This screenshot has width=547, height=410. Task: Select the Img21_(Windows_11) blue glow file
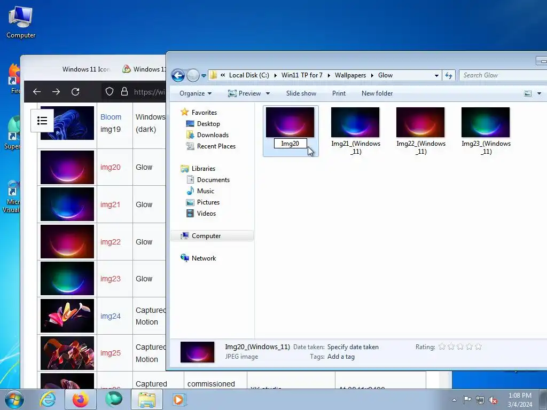tap(355, 131)
